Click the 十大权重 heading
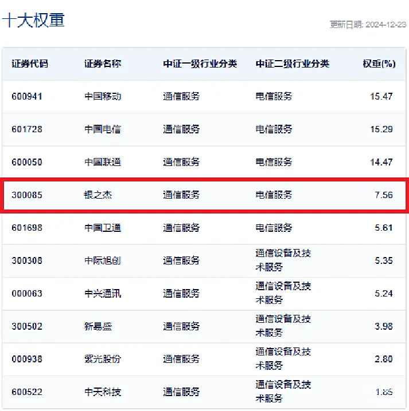The width and height of the screenshot is (409, 411). pos(33,20)
